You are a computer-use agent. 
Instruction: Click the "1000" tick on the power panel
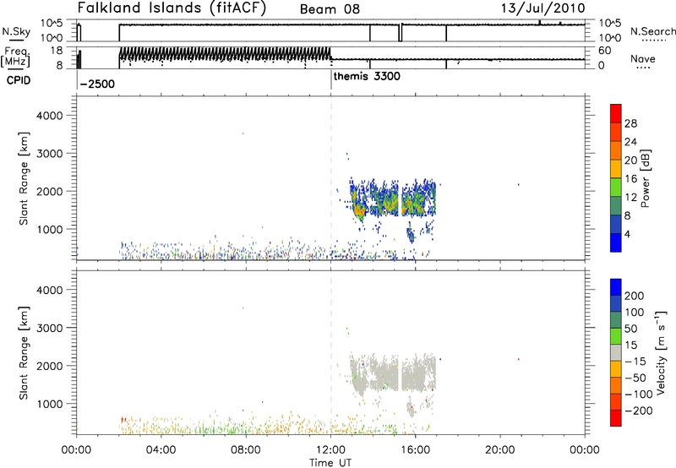49,229
